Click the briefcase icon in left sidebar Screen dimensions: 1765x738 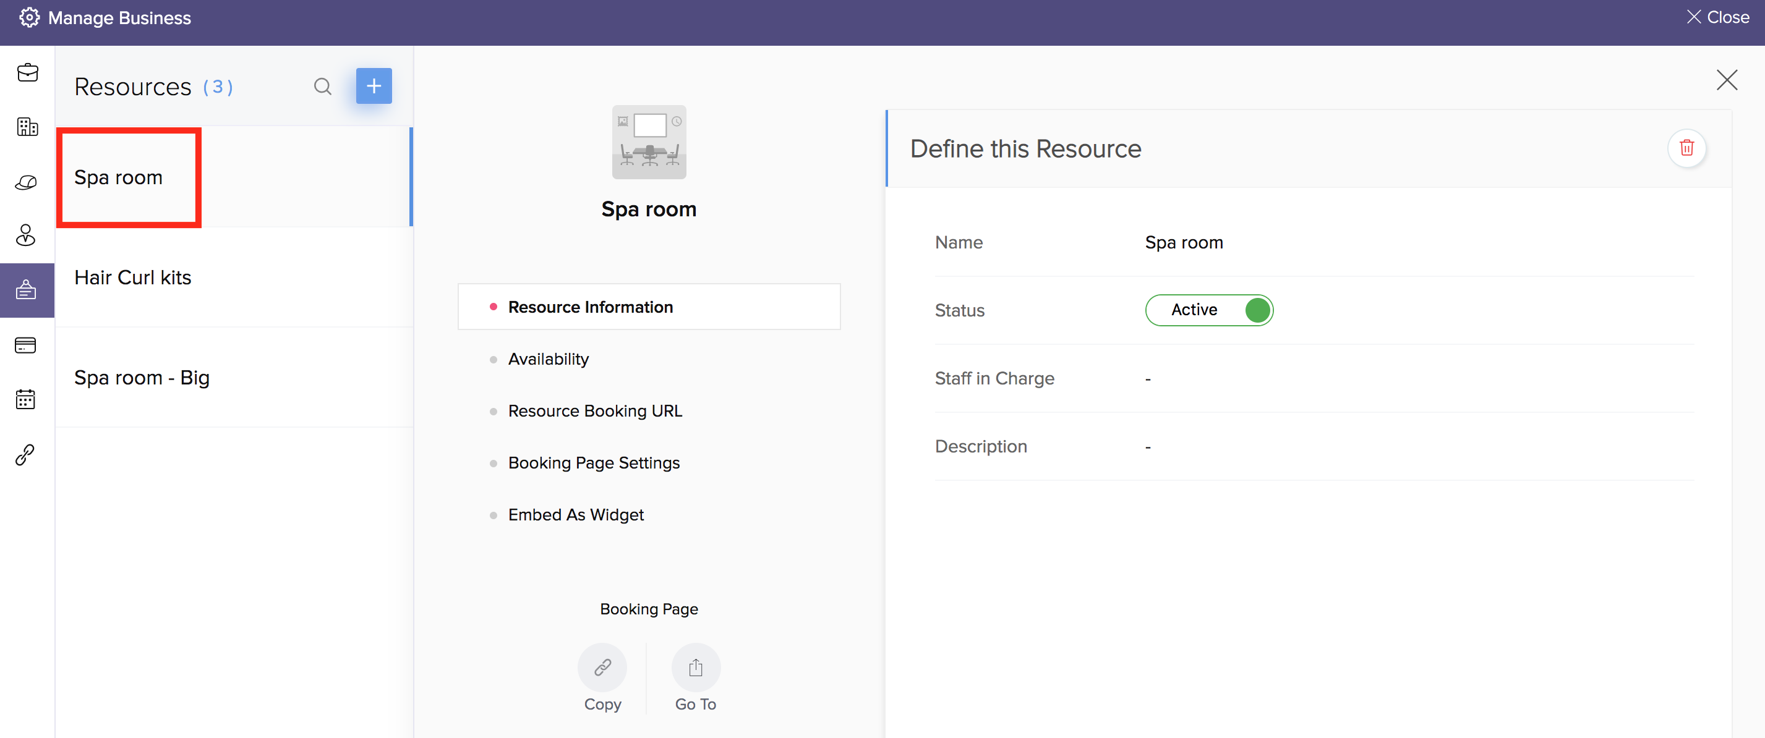pos(27,72)
